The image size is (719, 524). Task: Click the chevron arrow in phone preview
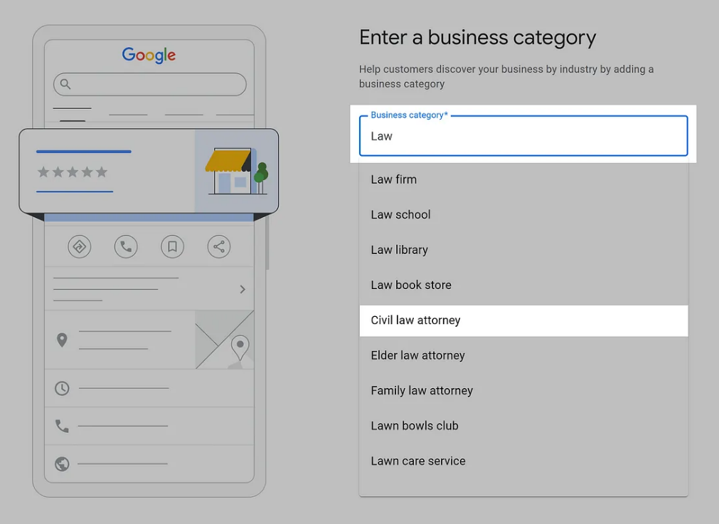click(x=243, y=289)
